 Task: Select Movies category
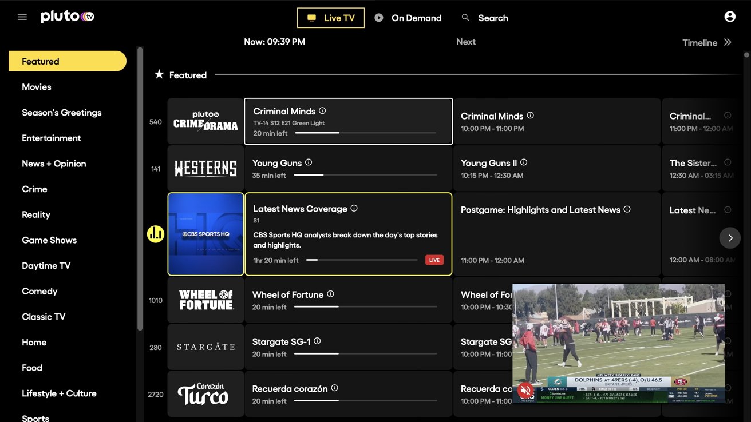coord(37,87)
